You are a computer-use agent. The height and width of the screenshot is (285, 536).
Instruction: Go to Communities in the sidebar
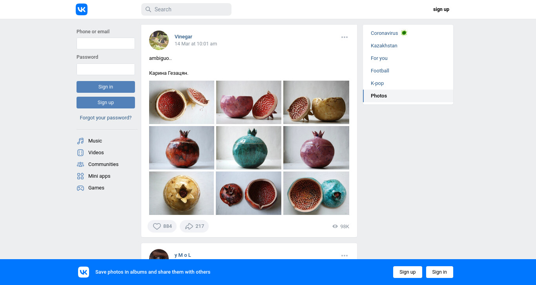pyautogui.click(x=103, y=164)
